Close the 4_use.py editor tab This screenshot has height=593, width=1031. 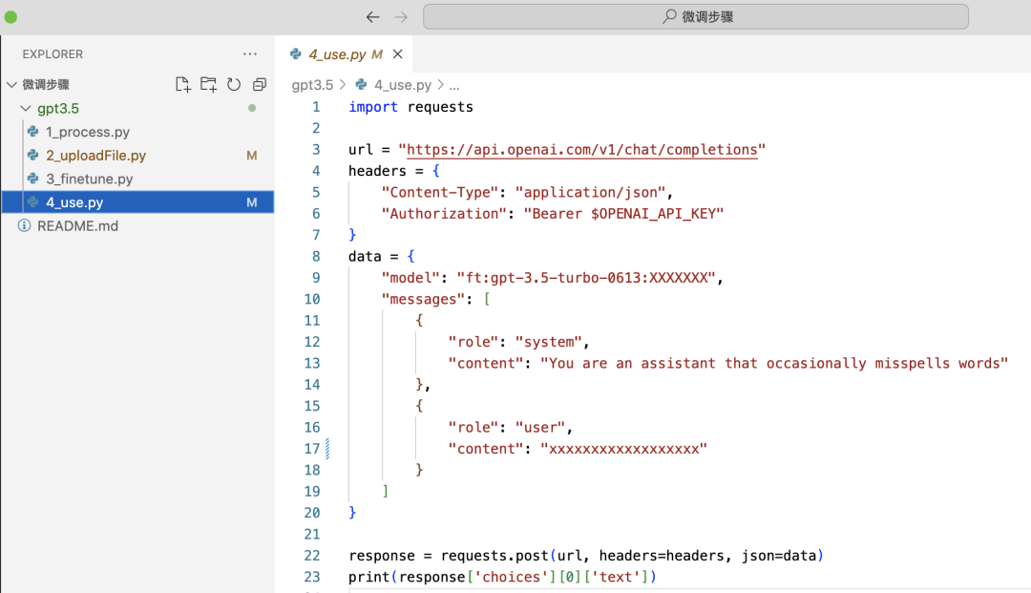pos(398,53)
